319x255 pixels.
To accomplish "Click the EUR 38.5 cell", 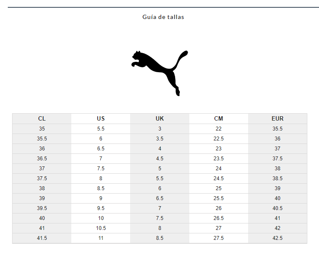I will tap(277, 178).
